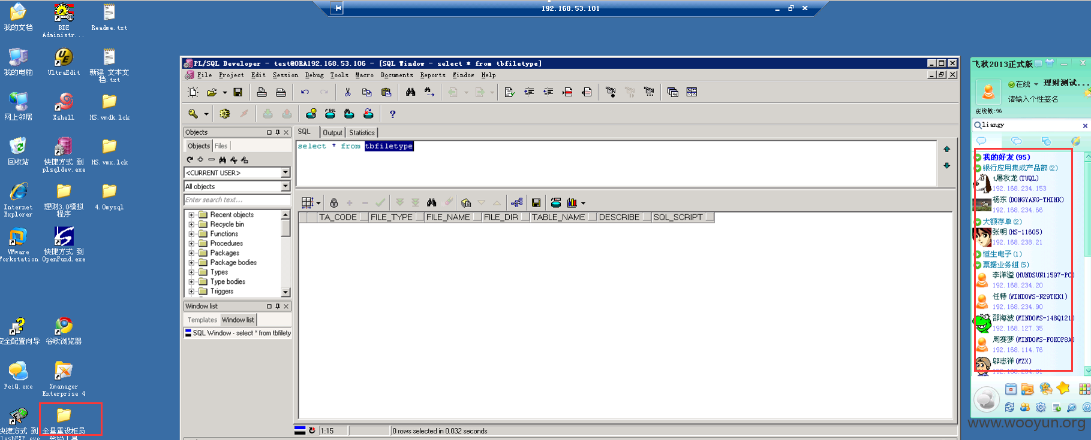Open the dropdown arrow next to the Log on key
This screenshot has height=440, width=1091.
206,114
